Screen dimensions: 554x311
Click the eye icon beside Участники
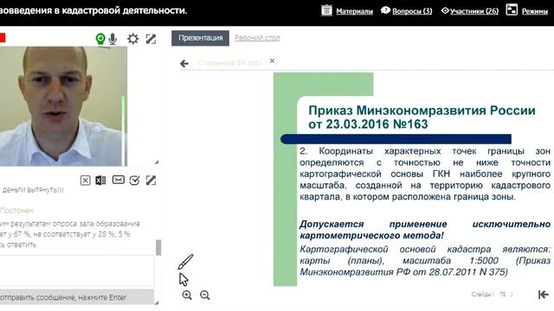pyautogui.click(x=445, y=10)
